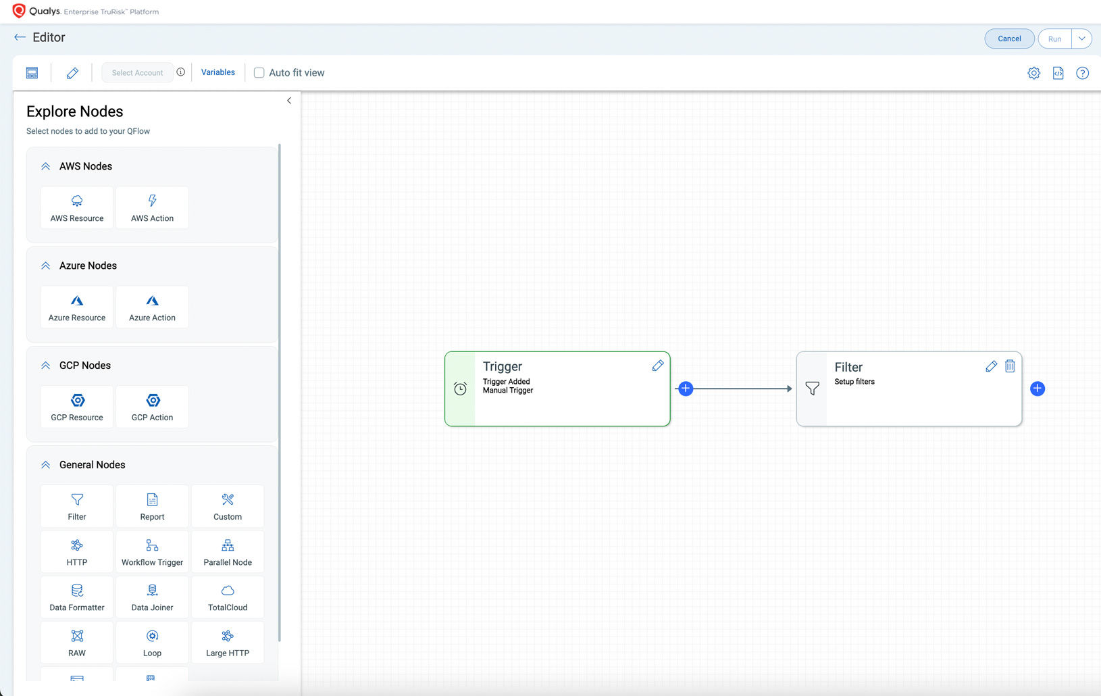Select the Azure Action node

click(152, 307)
